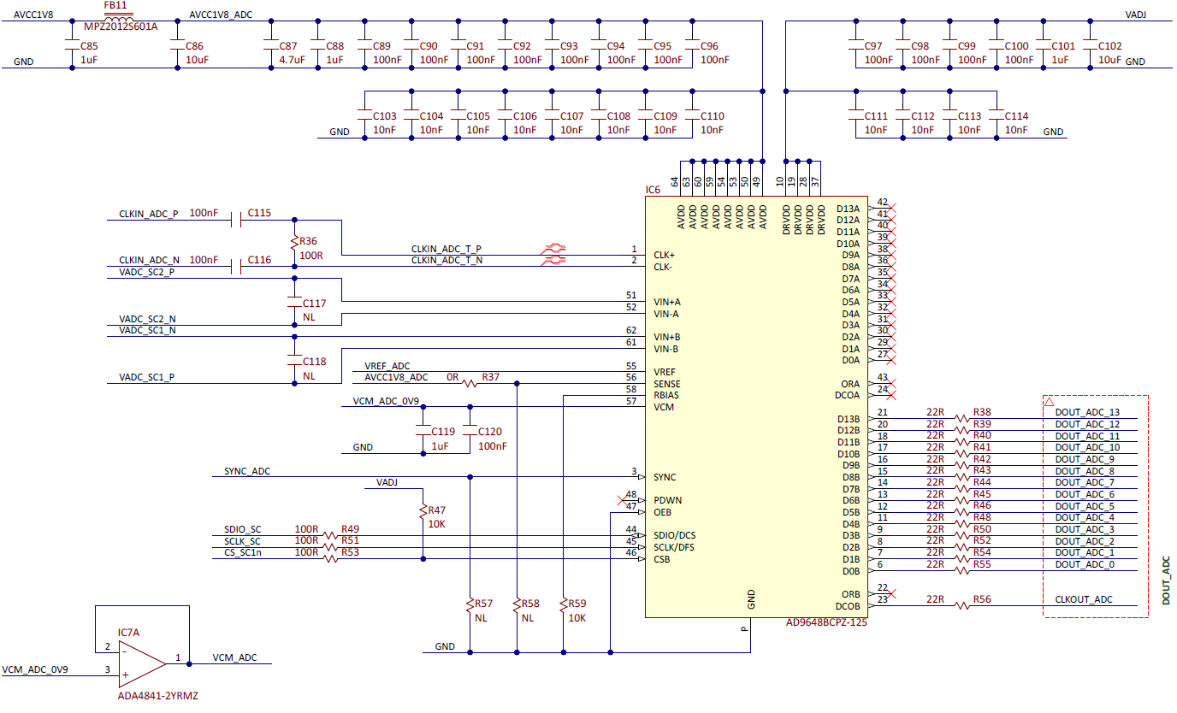1177x713 pixels.
Task: Click the IC6 designator label
Action: (x=653, y=190)
